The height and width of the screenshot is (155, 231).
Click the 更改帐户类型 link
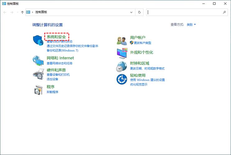click(143, 43)
